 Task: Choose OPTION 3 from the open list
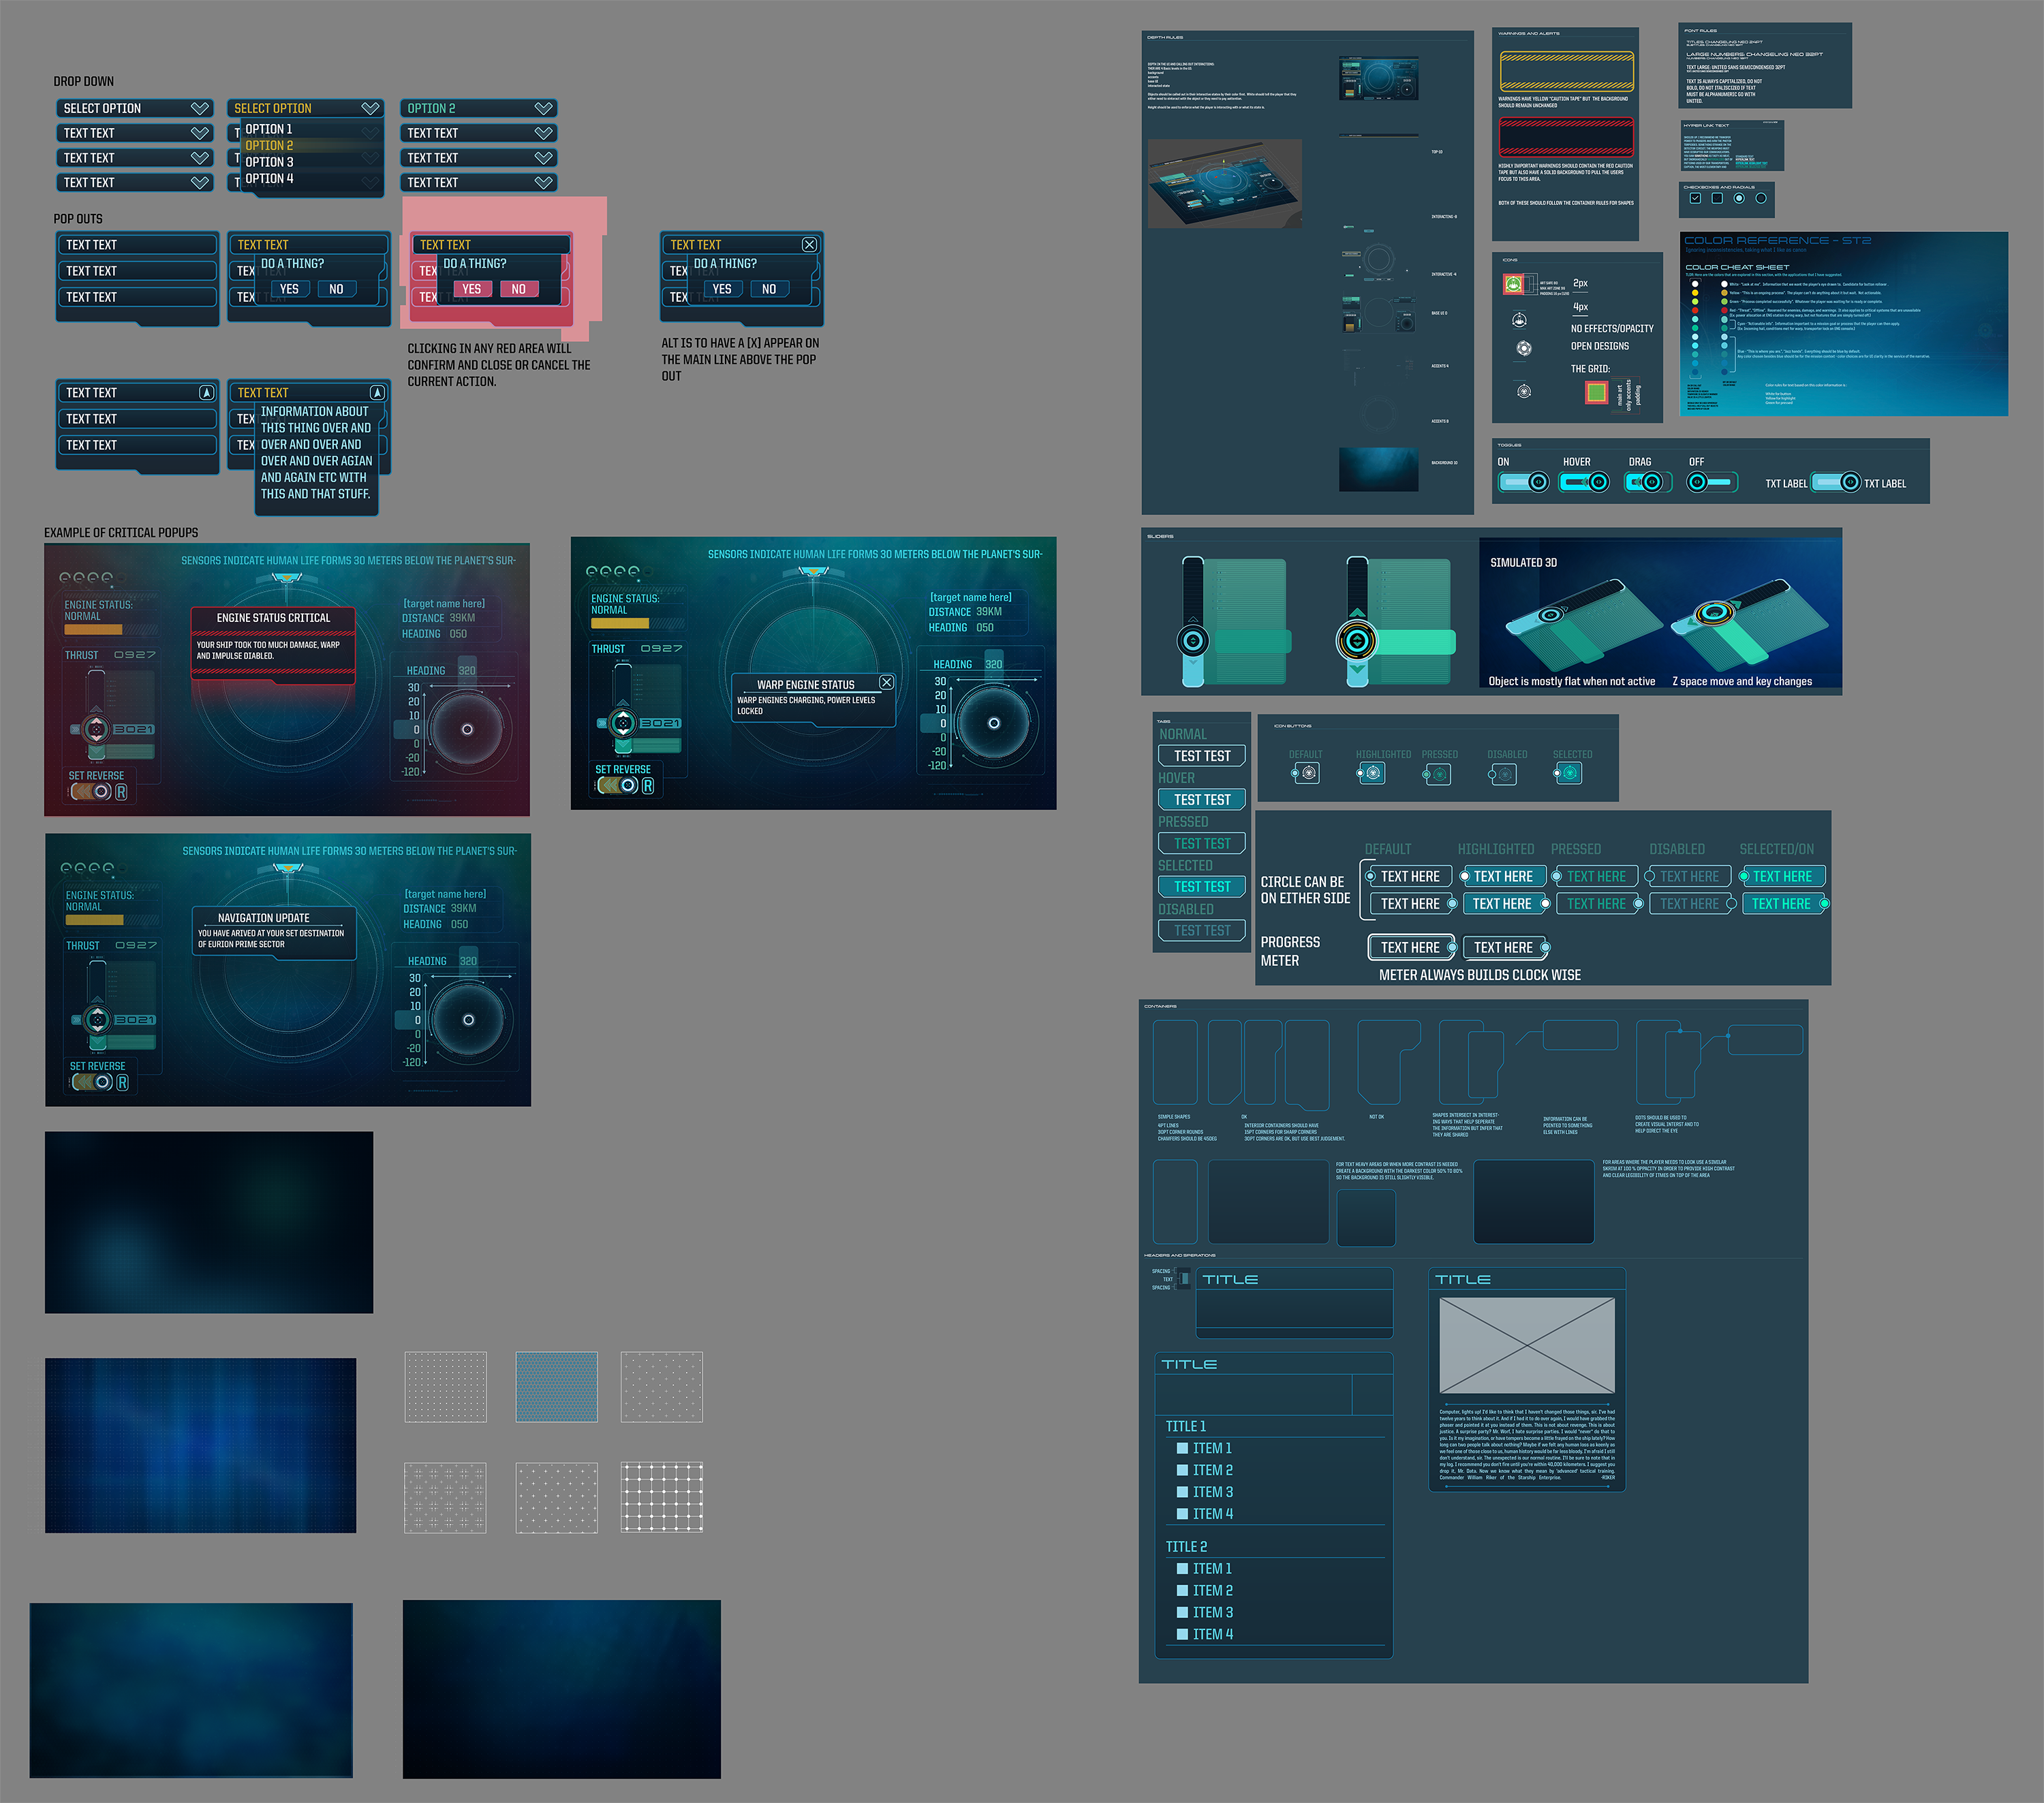click(270, 162)
